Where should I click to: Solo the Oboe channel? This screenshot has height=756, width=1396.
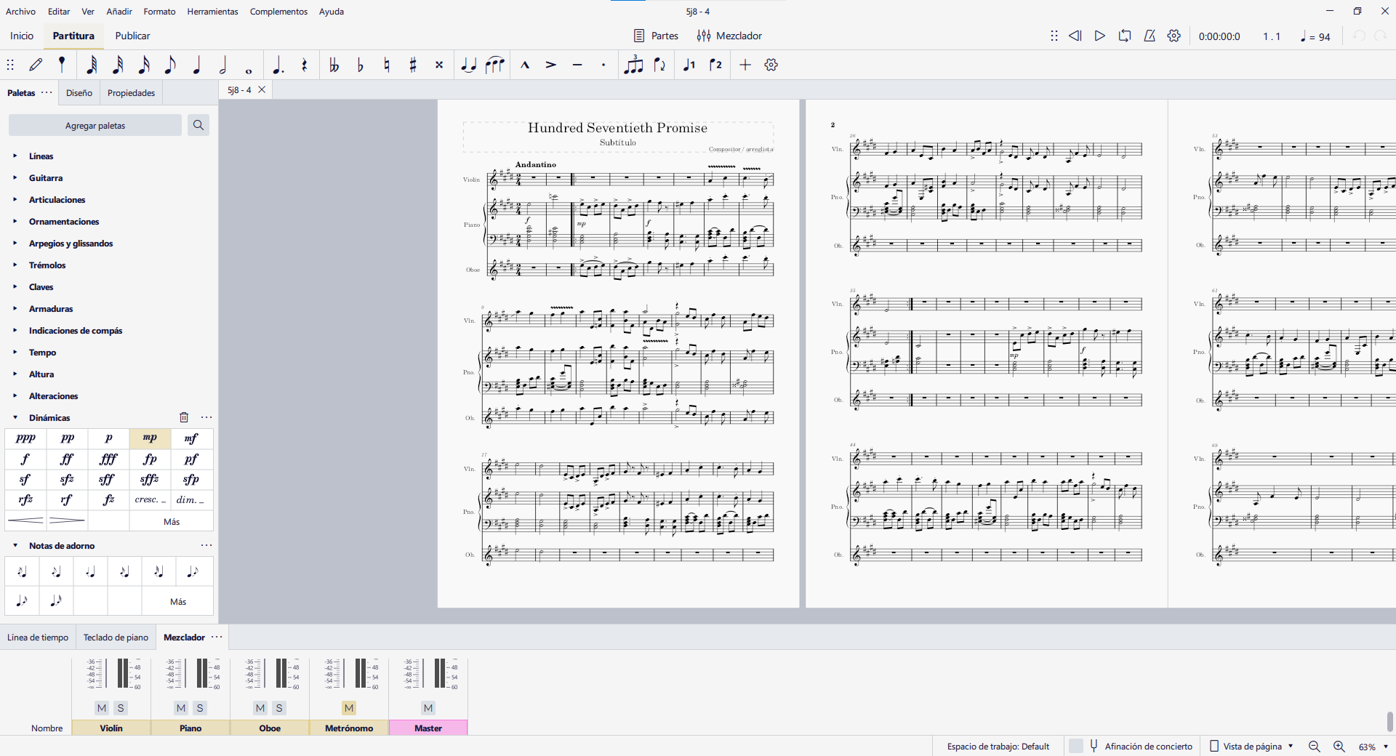pyautogui.click(x=279, y=708)
